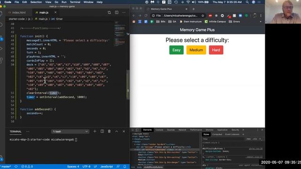Split the VS Code editor right
Screen dimensions: 301x169
[x=117, y=13]
